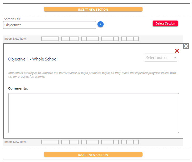Click inside the Comments text area
This screenshot has width=192, height=162.
(x=93, y=113)
